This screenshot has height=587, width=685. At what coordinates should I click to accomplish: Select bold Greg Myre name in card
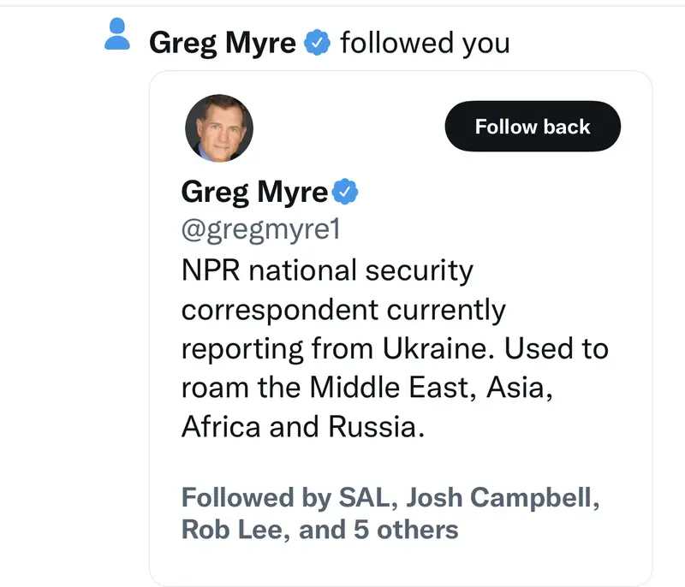[x=254, y=193]
